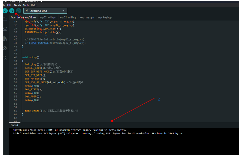
Task: Click the sprintf(x,"x: %d" line
Action: (x=50, y=21)
